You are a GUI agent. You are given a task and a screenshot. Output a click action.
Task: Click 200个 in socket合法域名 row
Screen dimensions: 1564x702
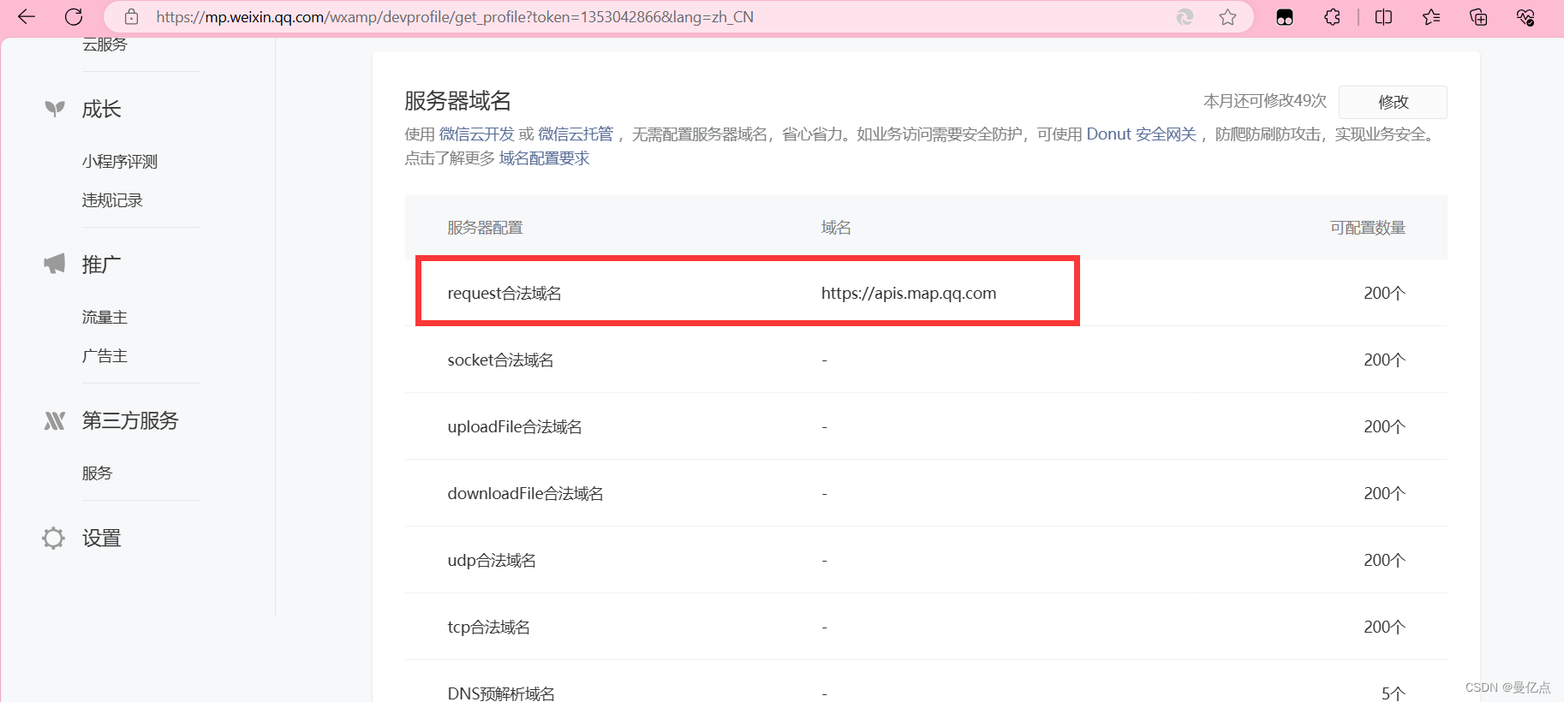[x=1385, y=360]
